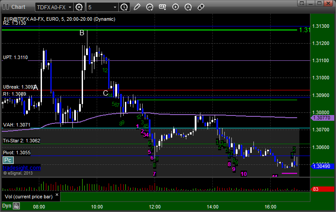Click the eSignal, 2013 copyright text

[18, 173]
